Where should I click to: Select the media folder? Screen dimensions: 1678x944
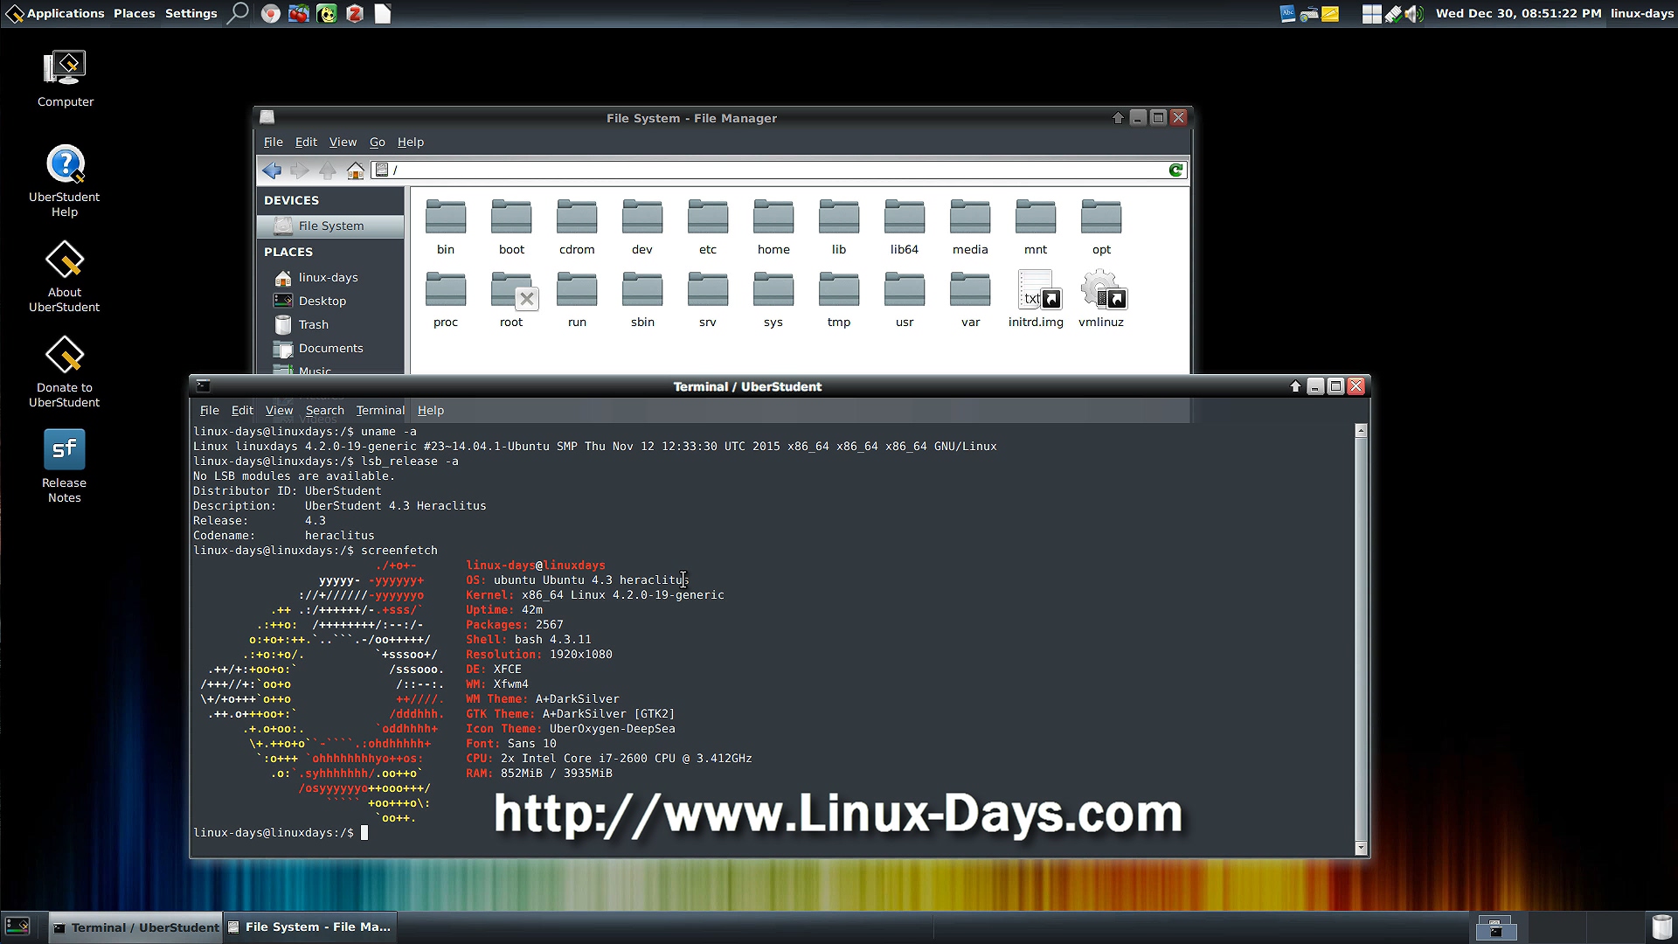click(x=970, y=226)
